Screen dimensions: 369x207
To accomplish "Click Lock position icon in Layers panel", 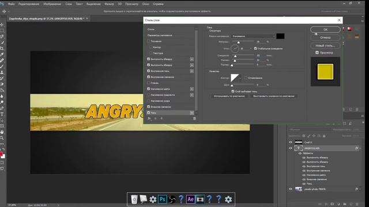I will [314, 136].
